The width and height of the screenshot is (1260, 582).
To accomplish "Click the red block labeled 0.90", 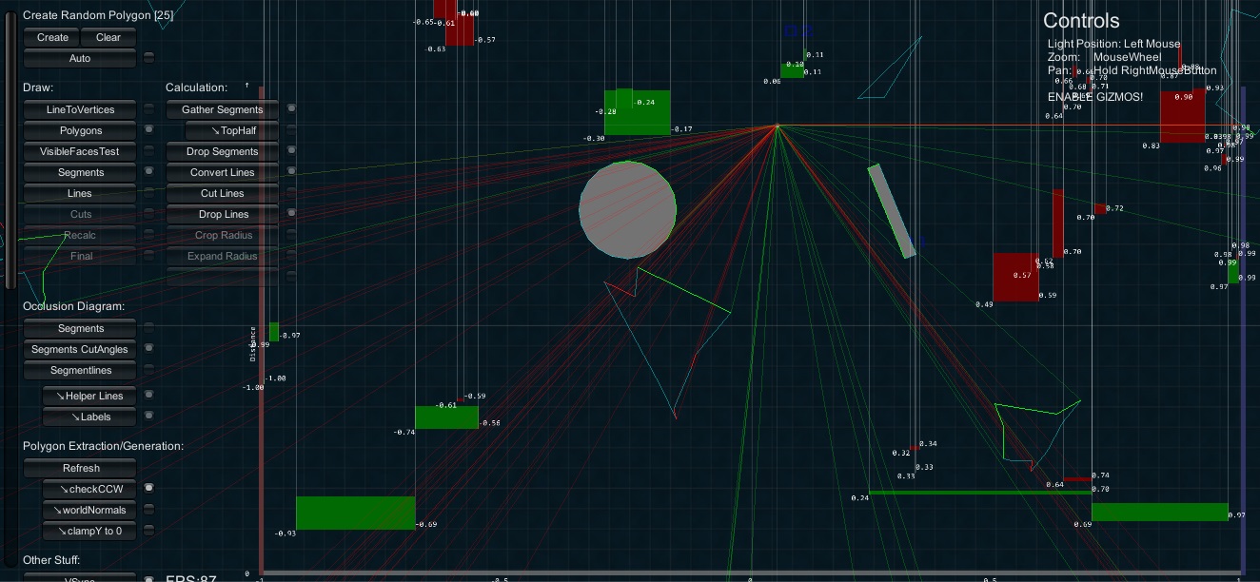I will click(x=1183, y=116).
